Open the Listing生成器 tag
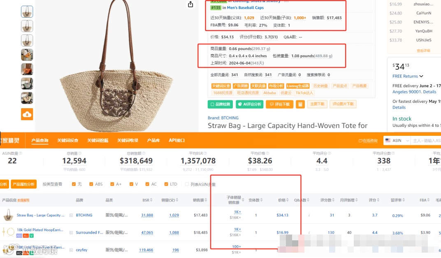This screenshot has height=258, width=441. click(x=297, y=86)
